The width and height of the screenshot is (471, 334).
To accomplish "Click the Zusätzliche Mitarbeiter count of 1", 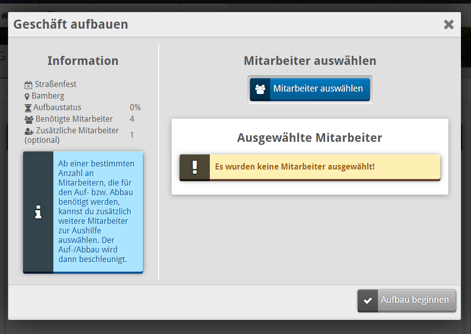I will [132, 135].
